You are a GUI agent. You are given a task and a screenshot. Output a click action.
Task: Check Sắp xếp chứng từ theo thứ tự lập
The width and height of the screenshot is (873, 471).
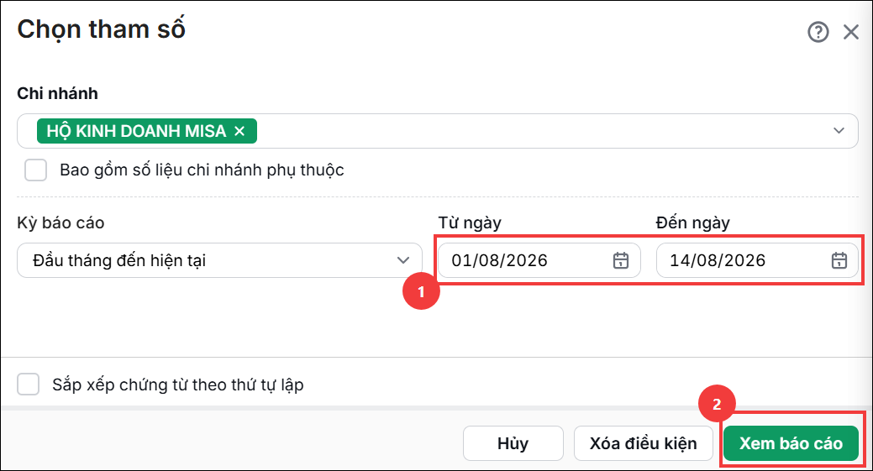[28, 385]
